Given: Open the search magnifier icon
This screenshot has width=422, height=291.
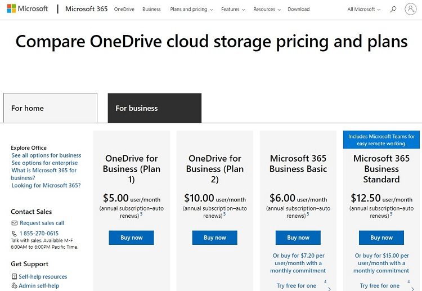Looking at the screenshot, I should [x=393, y=9].
